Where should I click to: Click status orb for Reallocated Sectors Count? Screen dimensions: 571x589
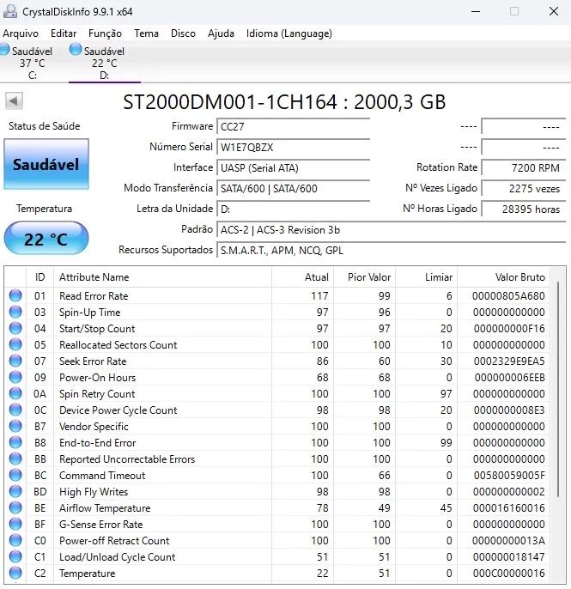click(15, 344)
